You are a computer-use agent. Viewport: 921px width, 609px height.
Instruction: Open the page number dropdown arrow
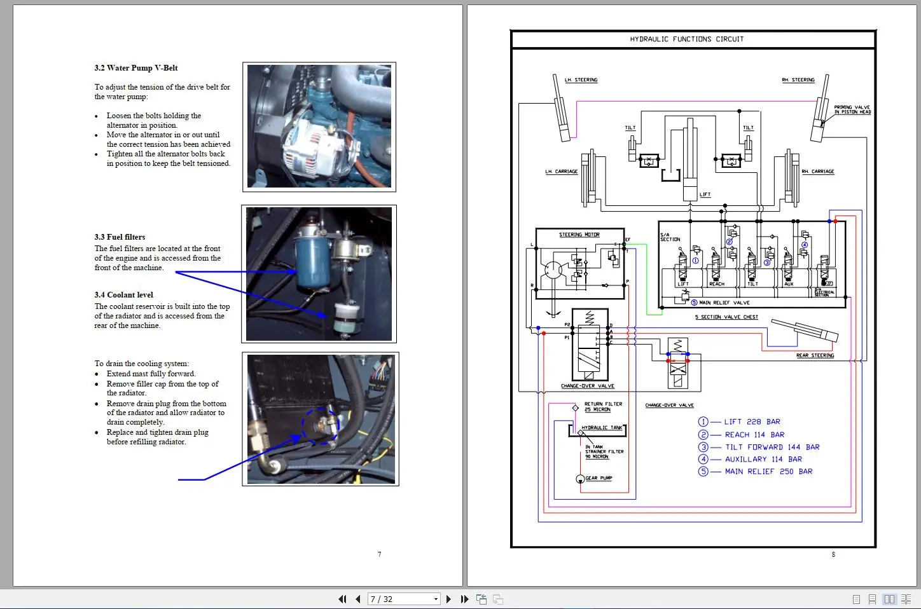tap(436, 599)
